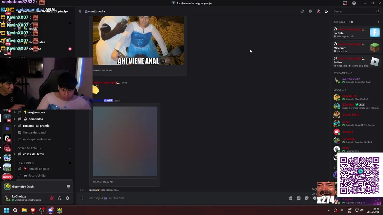Open the Roblox activity entry

pos(357,62)
